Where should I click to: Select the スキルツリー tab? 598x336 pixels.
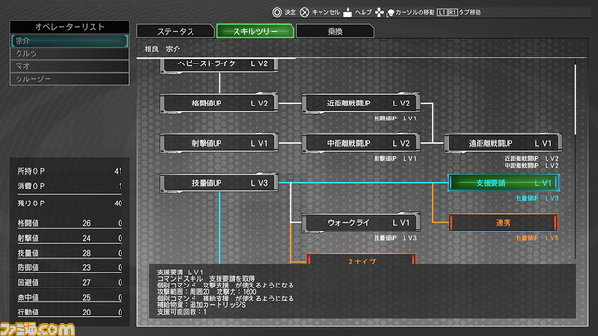255,31
